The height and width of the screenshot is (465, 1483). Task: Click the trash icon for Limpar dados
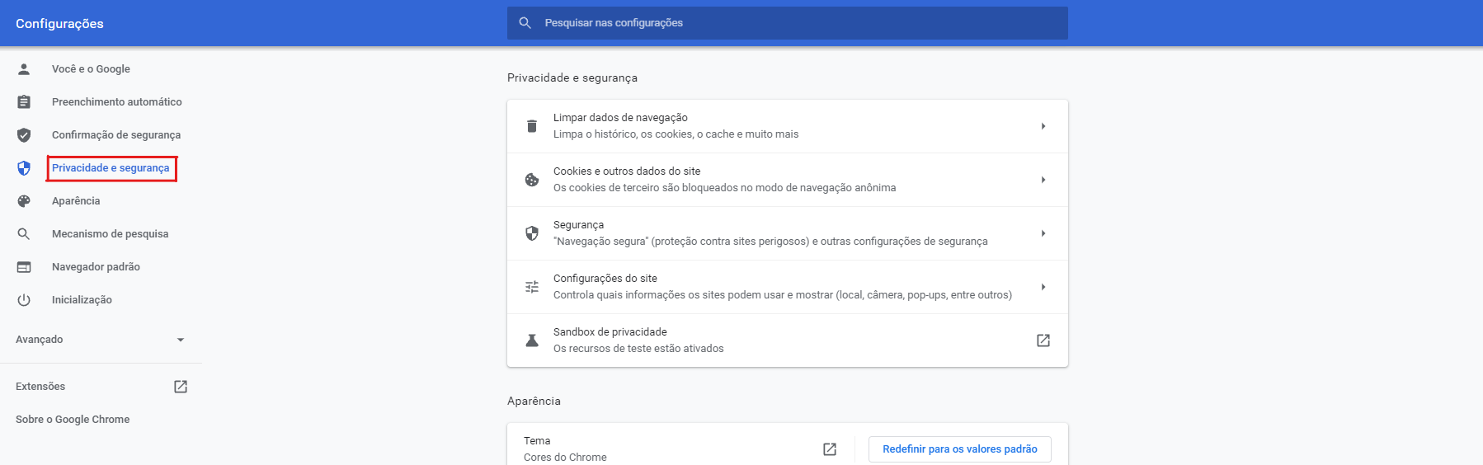point(532,126)
